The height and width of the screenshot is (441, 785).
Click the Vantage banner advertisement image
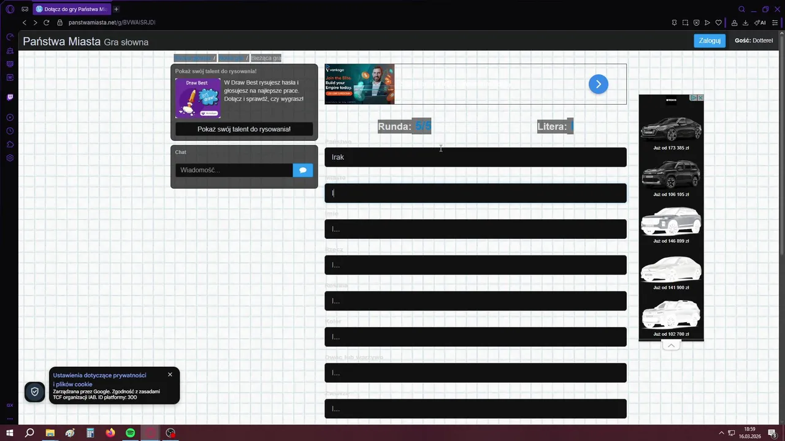click(x=359, y=84)
